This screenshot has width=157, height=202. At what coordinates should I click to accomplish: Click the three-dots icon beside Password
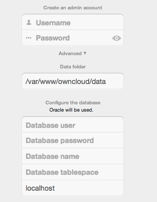29,38
